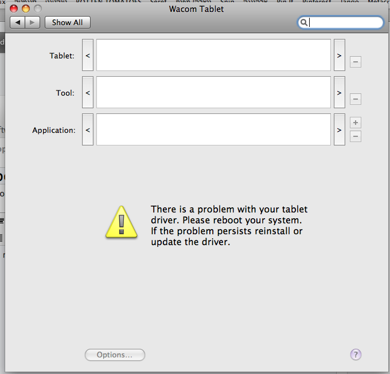
Task: Click the forward navigation arrow
Action: 32,22
